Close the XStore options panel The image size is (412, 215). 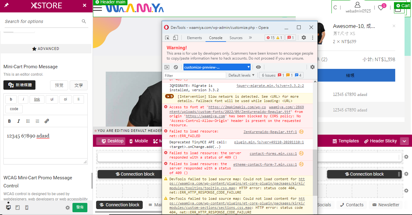click(85, 6)
